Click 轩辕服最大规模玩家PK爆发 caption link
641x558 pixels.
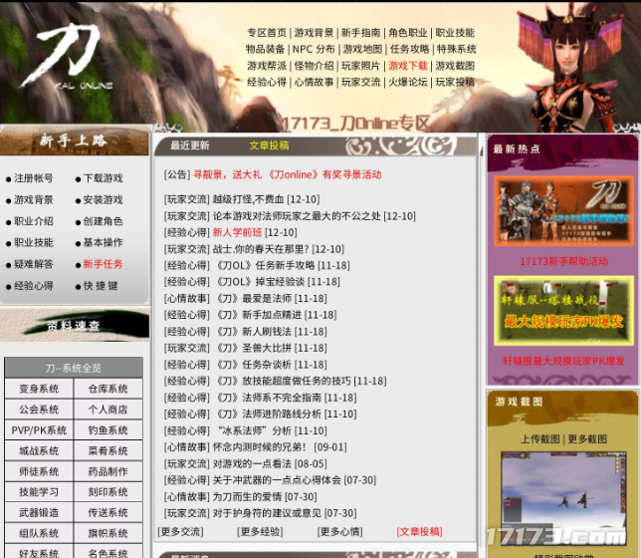[x=563, y=361]
